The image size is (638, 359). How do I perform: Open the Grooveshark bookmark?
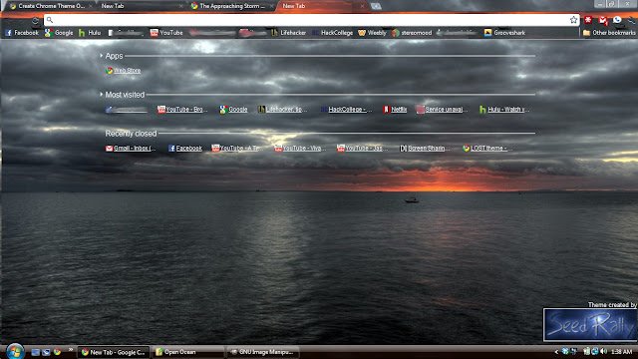504,33
